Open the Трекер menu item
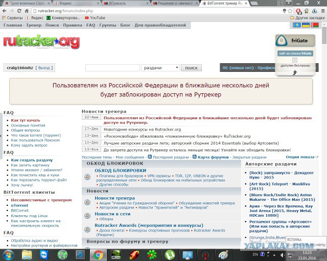 click(x=34, y=25)
